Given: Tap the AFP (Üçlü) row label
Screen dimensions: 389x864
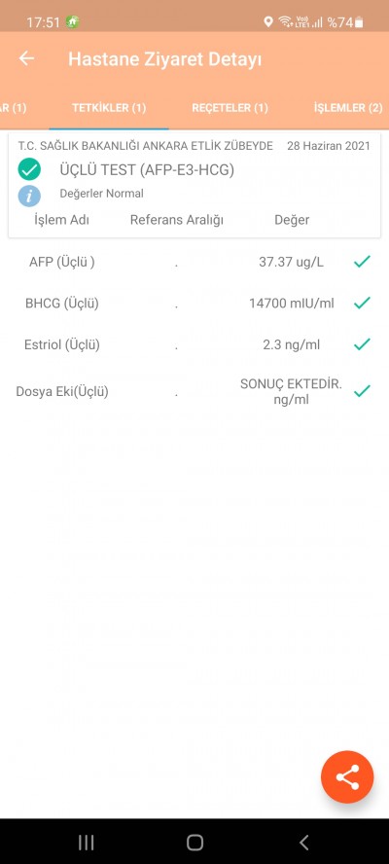Looking at the screenshot, I should (x=61, y=263).
